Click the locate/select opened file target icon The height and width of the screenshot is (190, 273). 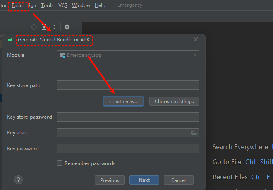[34, 27]
